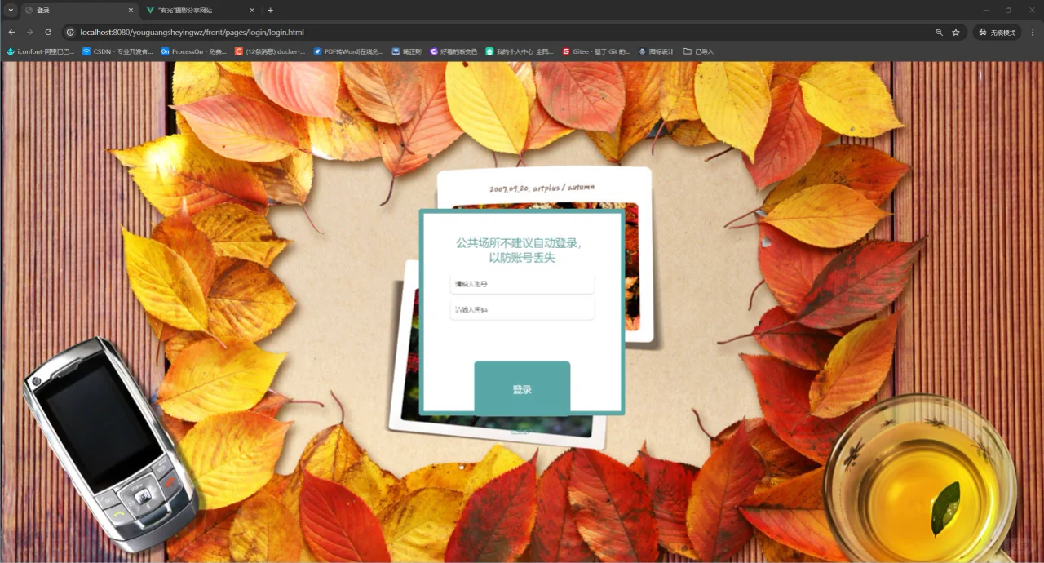Open the Gitee bookmark

[596, 51]
